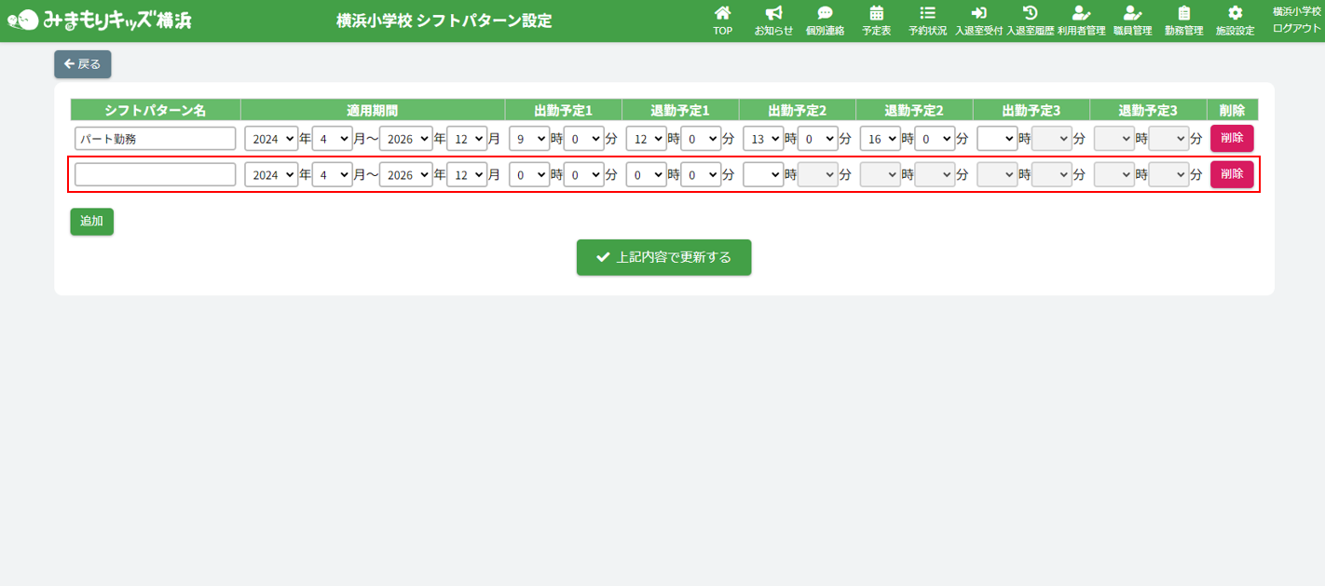Open 予定表 calendar icon
1325x586 pixels.
pyautogui.click(x=876, y=13)
